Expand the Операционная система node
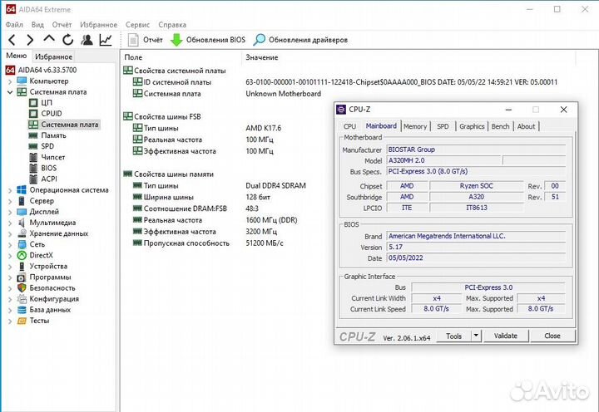The height and width of the screenshot is (412, 599). point(10,190)
